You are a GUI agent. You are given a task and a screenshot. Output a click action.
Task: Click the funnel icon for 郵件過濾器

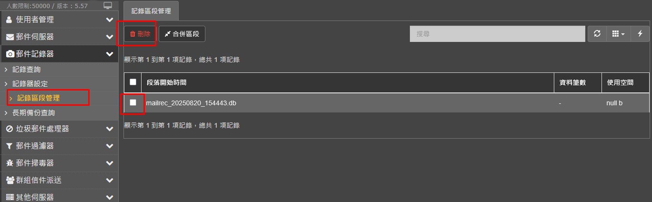(10, 146)
